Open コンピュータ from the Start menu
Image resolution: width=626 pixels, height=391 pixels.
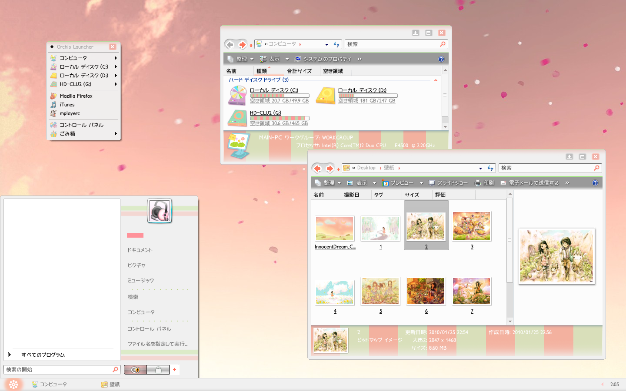(141, 312)
